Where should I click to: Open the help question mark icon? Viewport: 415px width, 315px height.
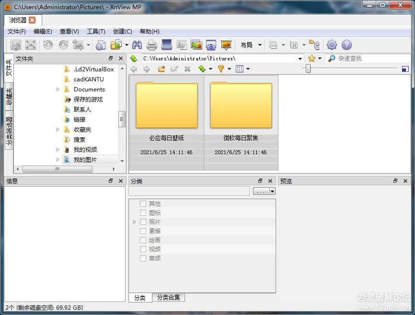[346, 45]
